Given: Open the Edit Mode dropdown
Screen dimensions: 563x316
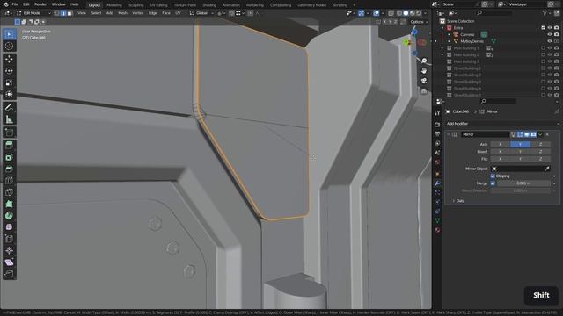Looking at the screenshot, I should pyautogui.click(x=33, y=13).
